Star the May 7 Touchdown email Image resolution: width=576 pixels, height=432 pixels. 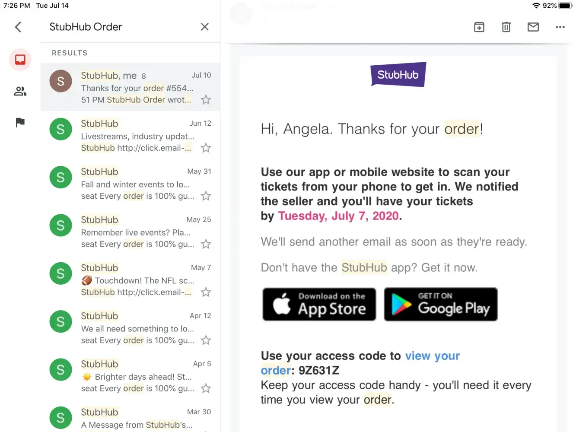point(206,292)
